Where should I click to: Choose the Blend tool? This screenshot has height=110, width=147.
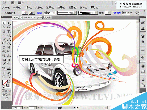click(x=9, y=64)
